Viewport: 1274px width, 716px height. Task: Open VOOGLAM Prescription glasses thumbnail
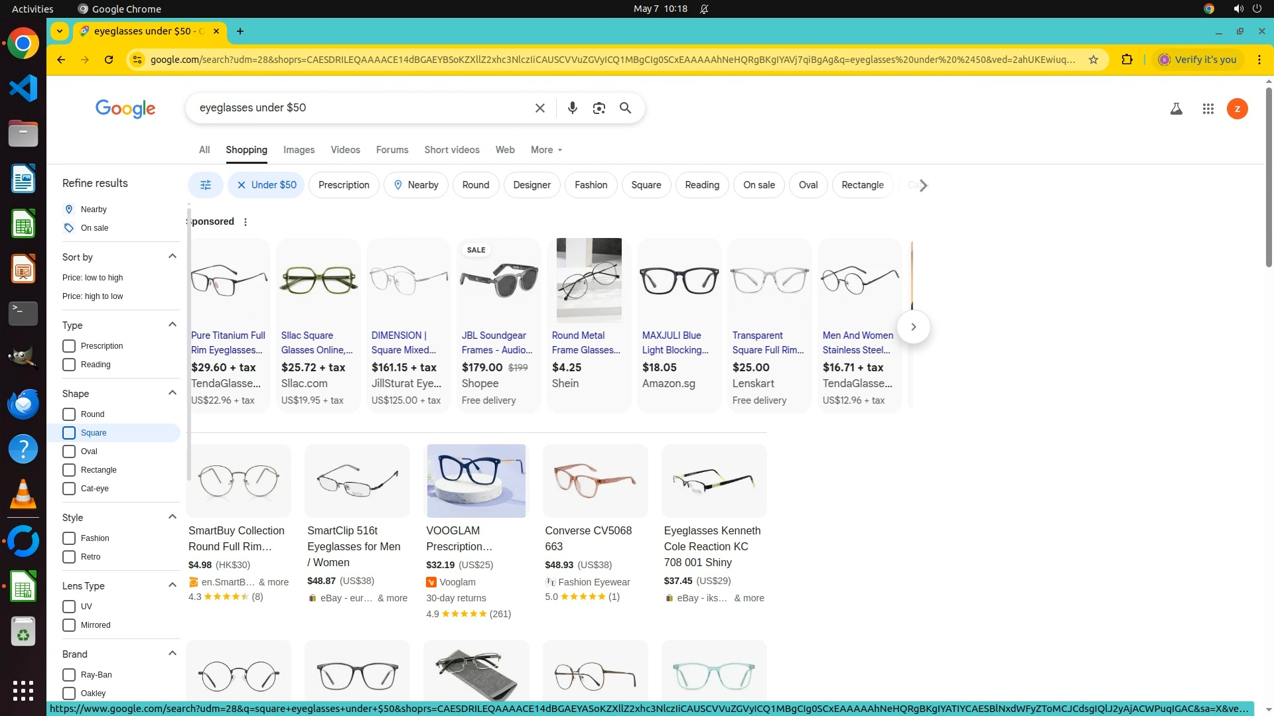(x=476, y=481)
